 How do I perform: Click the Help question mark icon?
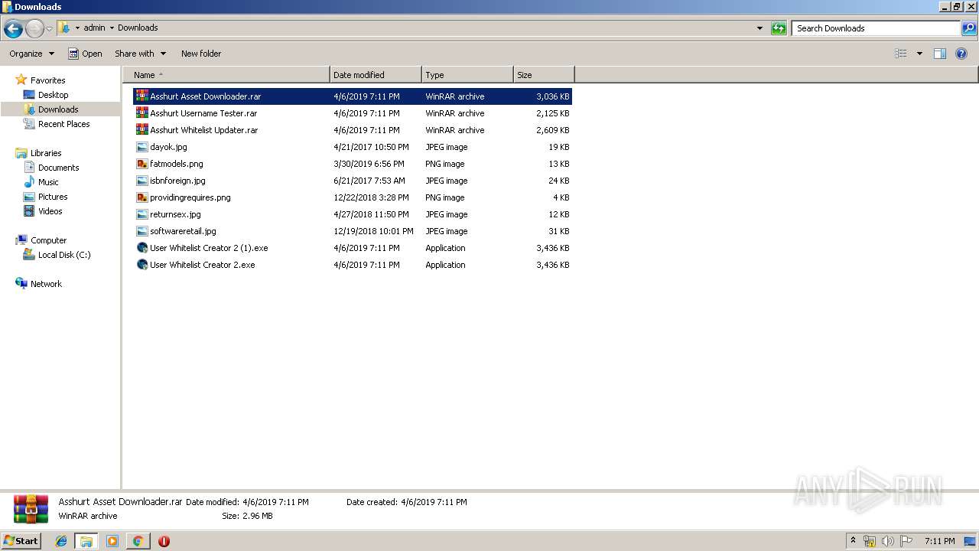click(961, 54)
